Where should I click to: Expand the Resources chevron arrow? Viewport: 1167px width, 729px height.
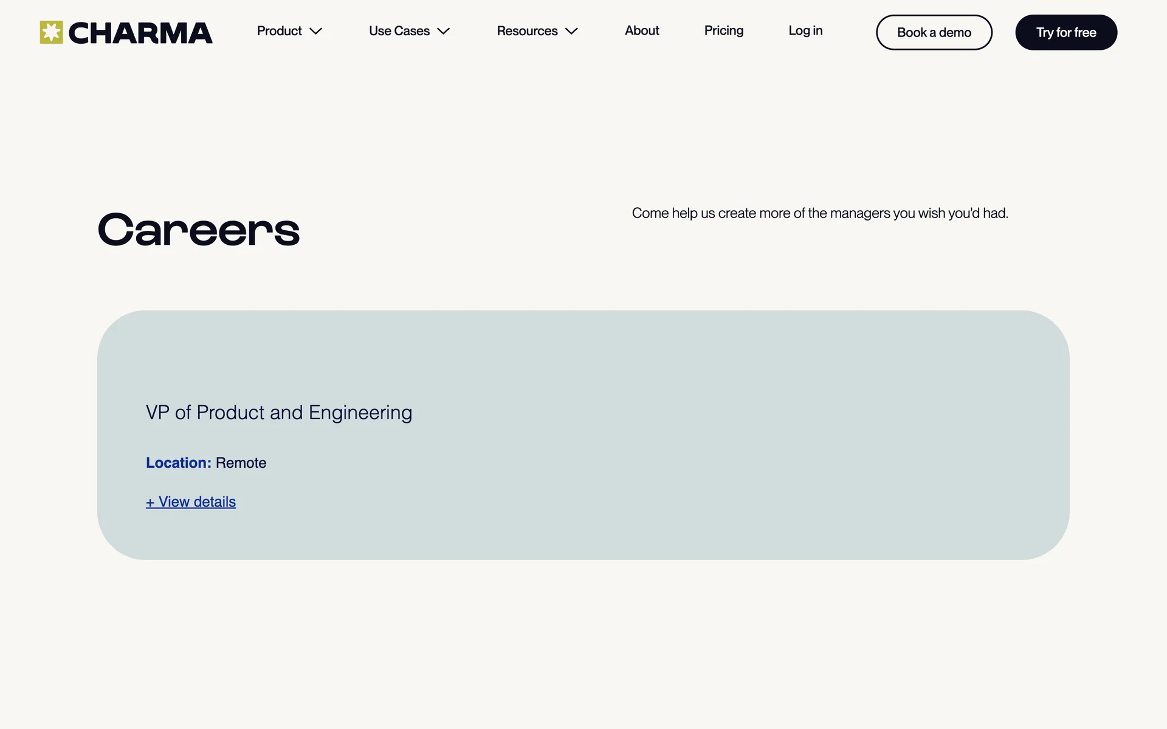tap(571, 31)
